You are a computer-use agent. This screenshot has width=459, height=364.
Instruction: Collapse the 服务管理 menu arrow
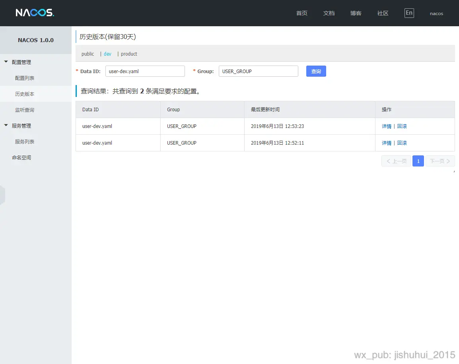(x=6, y=125)
